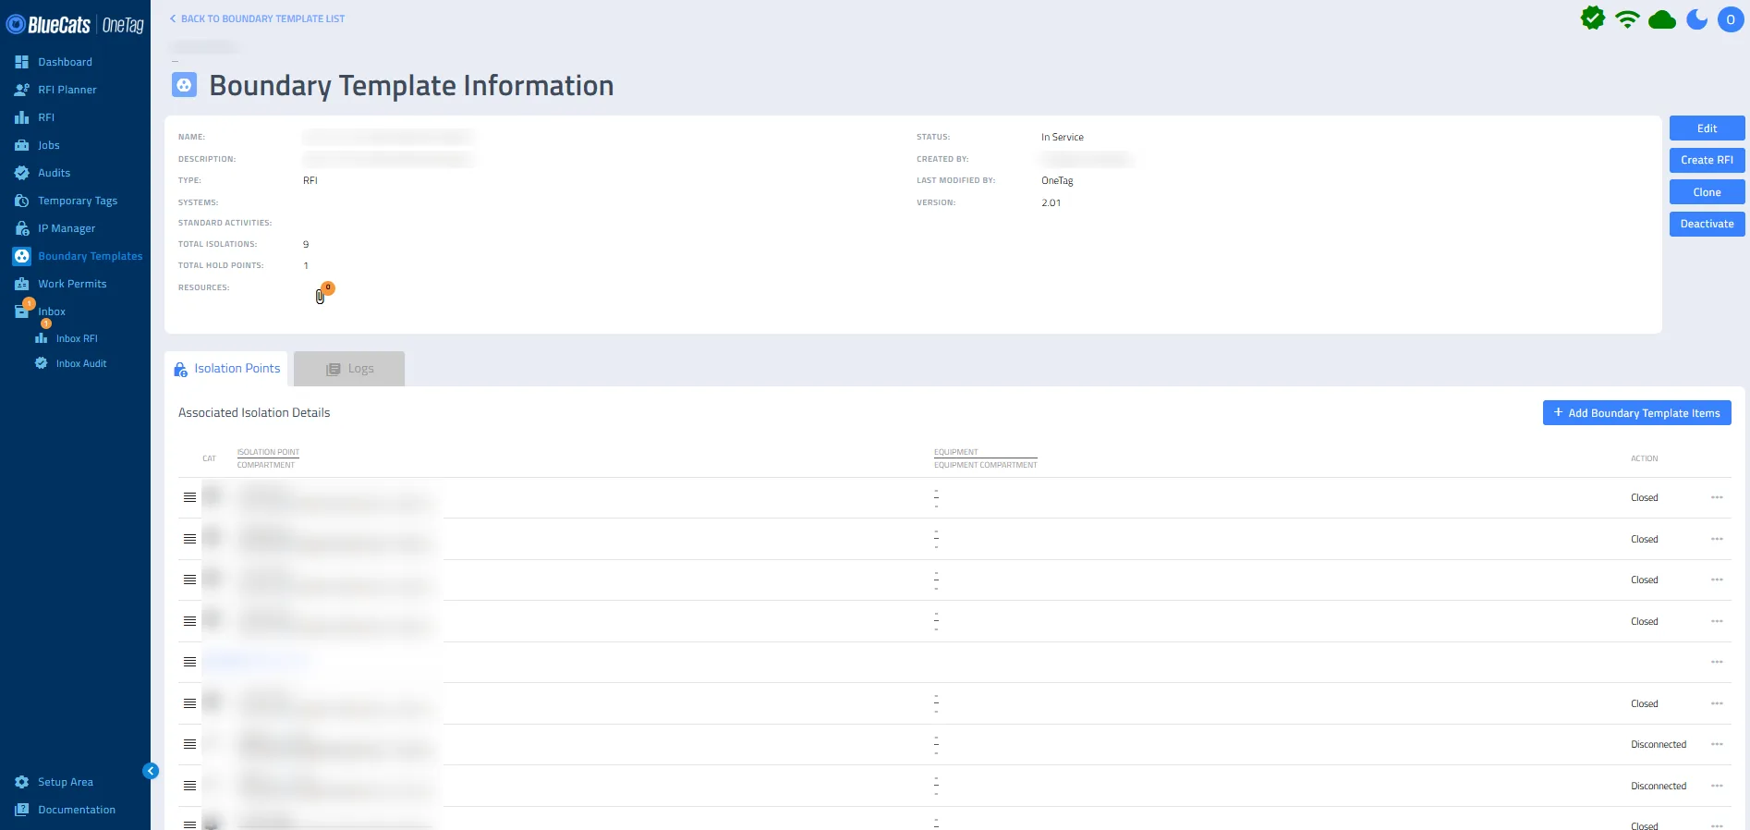1750x830 pixels.
Task: Open the three-dot menu for the first Disconnected row
Action: coord(1717,744)
